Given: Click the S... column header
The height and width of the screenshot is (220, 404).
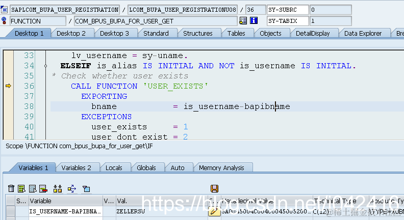Looking at the screenshot, I should click(21, 201).
